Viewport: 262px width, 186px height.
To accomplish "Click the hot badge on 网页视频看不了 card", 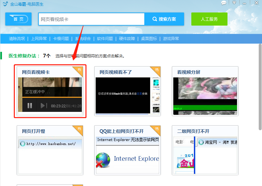I will coord(156,70).
